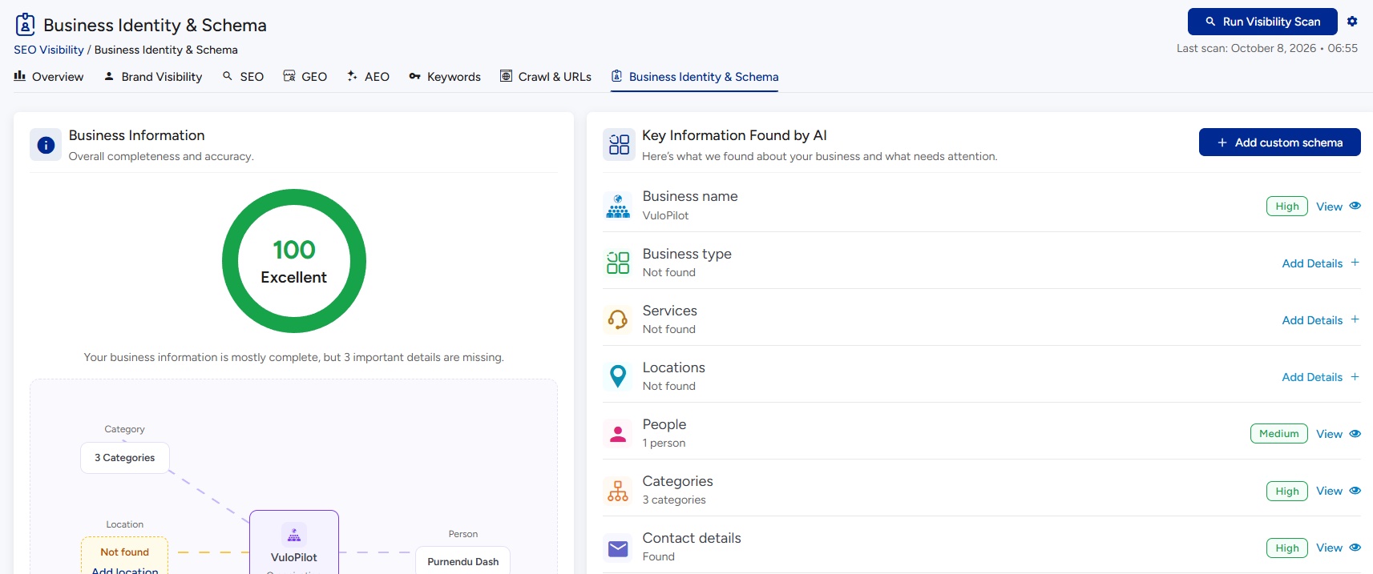
Task: Open the Overview tab
Action: [49, 77]
